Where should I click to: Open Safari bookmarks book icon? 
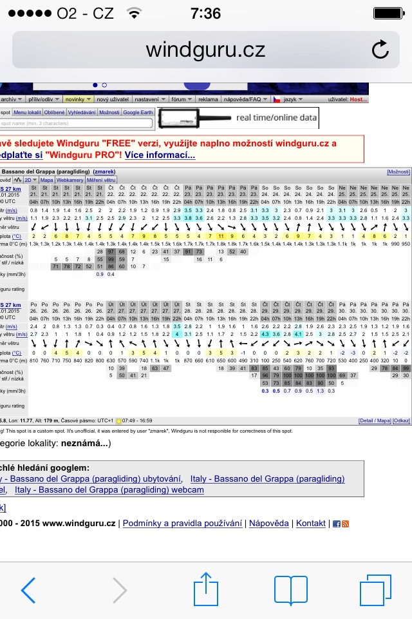(290, 590)
